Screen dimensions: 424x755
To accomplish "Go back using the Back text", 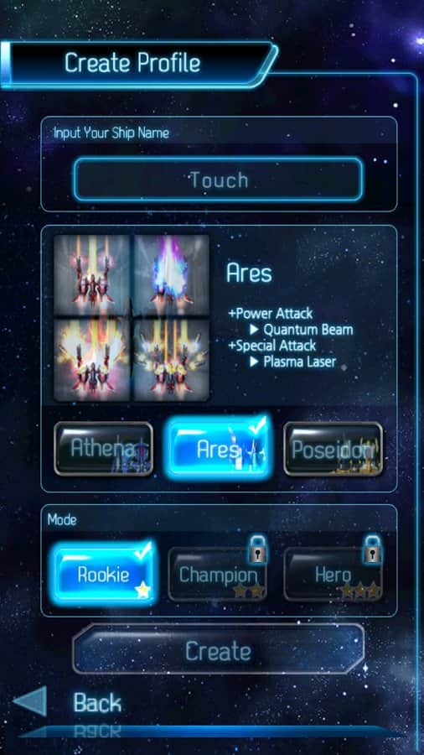I will pyautogui.click(x=97, y=703).
